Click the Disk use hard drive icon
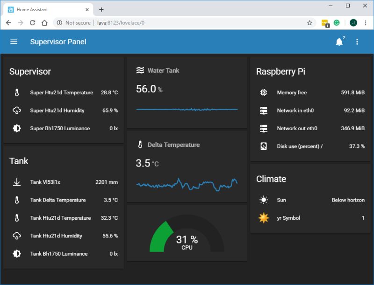This screenshot has height=285, width=374. point(264,146)
